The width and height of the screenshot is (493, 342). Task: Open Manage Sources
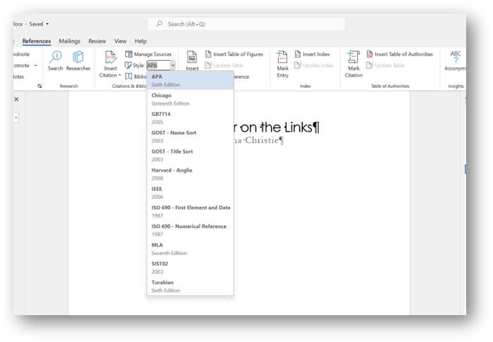pos(148,54)
